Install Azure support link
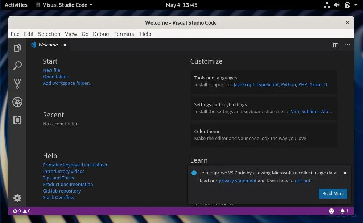363x223 pixels. tap(315, 85)
